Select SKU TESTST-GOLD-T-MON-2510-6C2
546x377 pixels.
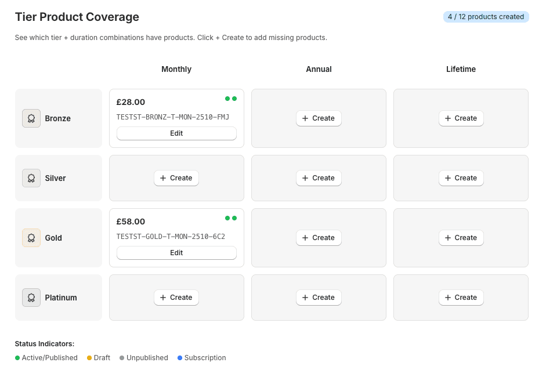(x=171, y=237)
